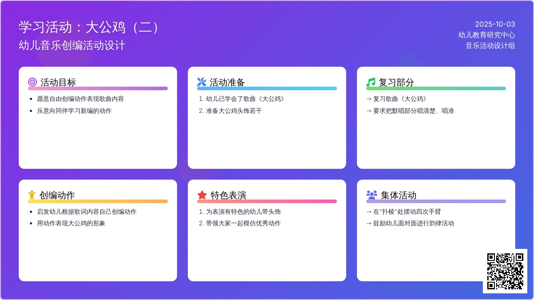The height and width of the screenshot is (300, 534).
Task: Click the 创编动作 heading text
Action: pos(57,195)
